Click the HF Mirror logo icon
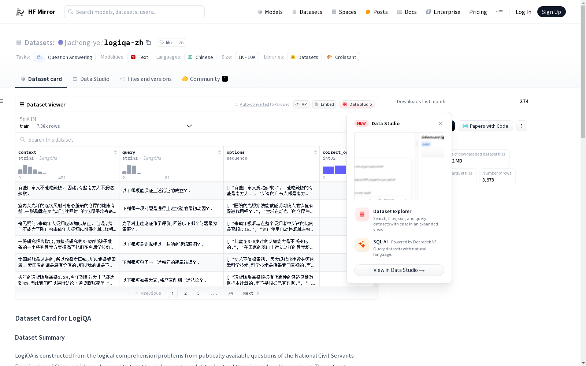Viewport: 586px width, 366px height. (x=20, y=12)
